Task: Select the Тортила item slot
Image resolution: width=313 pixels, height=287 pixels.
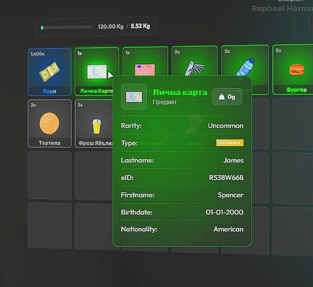Action: (49, 123)
